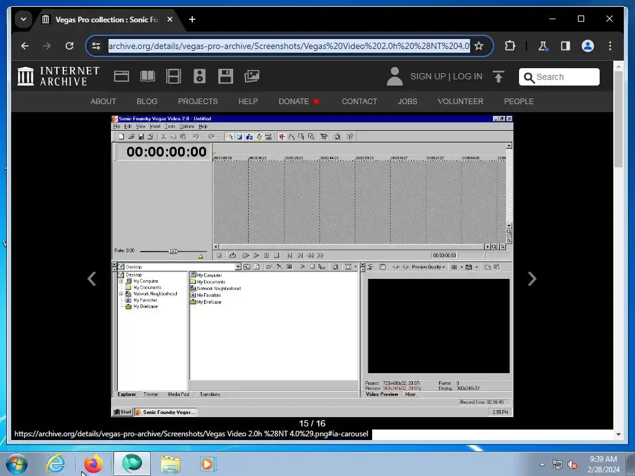This screenshot has height=476, width=635.
Task: Open the Software (floppy disk) section icon
Action: (x=226, y=76)
